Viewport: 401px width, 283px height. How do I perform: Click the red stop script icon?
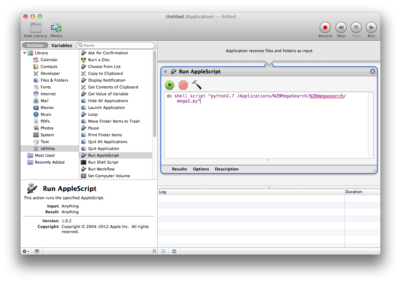(x=183, y=85)
